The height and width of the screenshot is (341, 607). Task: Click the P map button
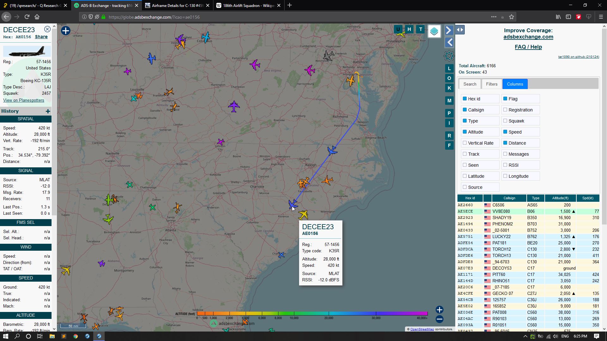tap(449, 113)
